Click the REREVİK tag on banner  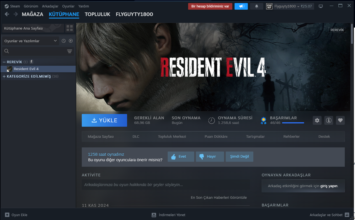[337, 30]
